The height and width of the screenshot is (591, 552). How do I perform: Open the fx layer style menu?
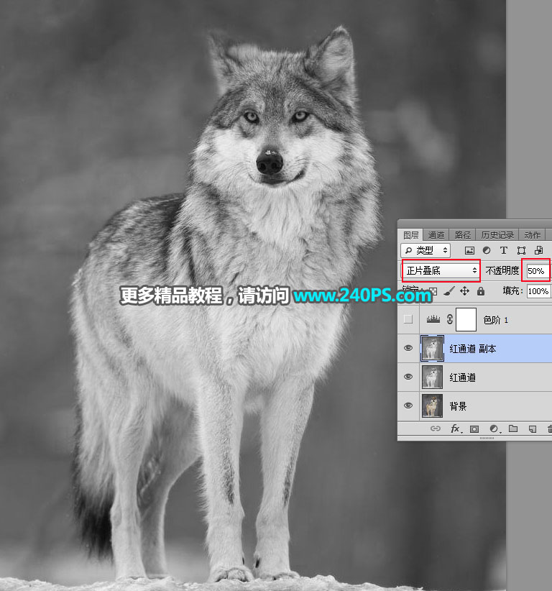coord(455,429)
